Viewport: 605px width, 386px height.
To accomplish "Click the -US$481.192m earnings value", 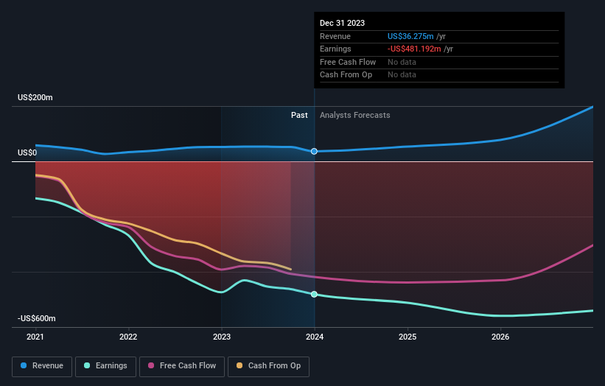I will coord(414,49).
